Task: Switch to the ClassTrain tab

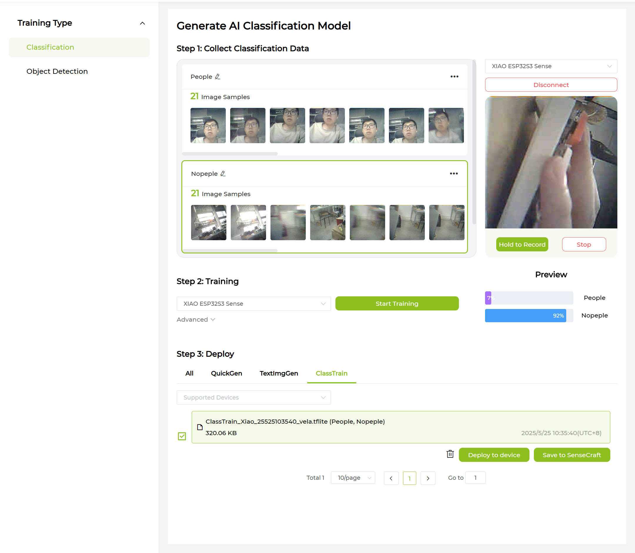Action: pyautogui.click(x=331, y=373)
